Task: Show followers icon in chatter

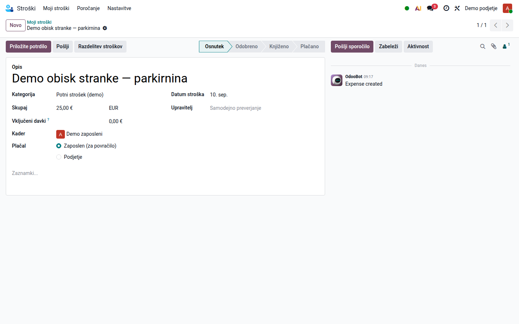Action: 506,46
